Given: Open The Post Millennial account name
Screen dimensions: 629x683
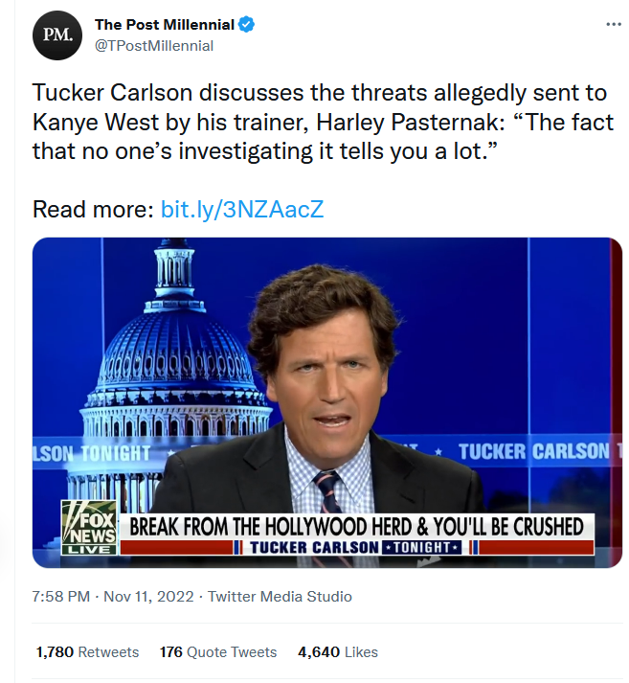Looking at the screenshot, I should pos(164,26).
